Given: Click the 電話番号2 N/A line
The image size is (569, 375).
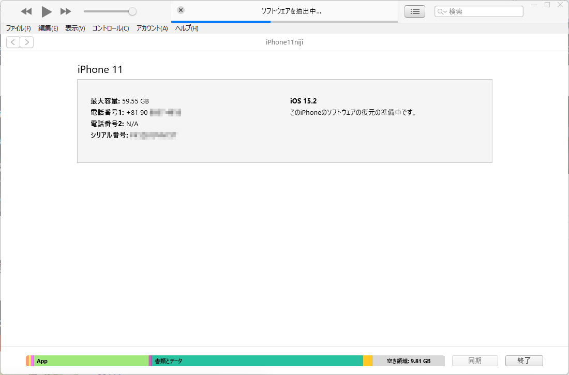Looking at the screenshot, I should 114,124.
